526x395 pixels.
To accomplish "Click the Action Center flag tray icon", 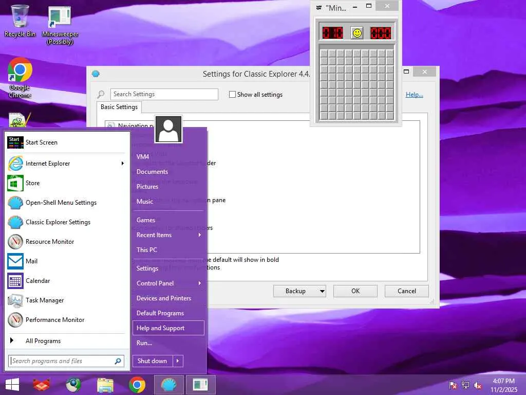I will (453, 385).
